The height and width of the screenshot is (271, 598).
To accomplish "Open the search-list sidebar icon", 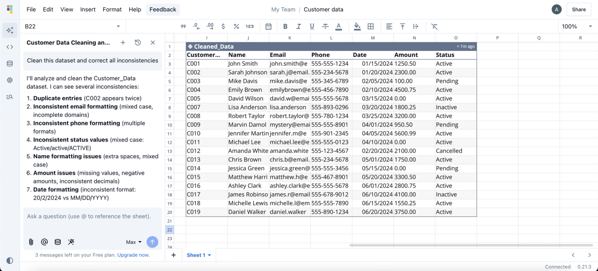I will (x=10, y=97).
